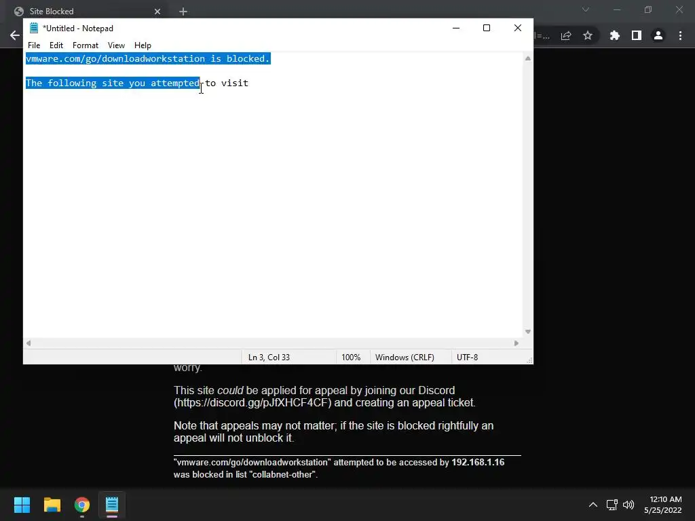
Task: Open a new Chrome tab
Action: 183,12
